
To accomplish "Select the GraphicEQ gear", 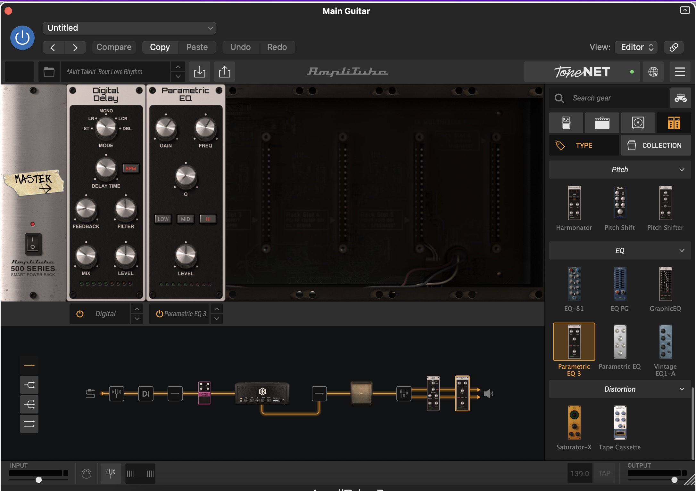I will [x=666, y=289].
